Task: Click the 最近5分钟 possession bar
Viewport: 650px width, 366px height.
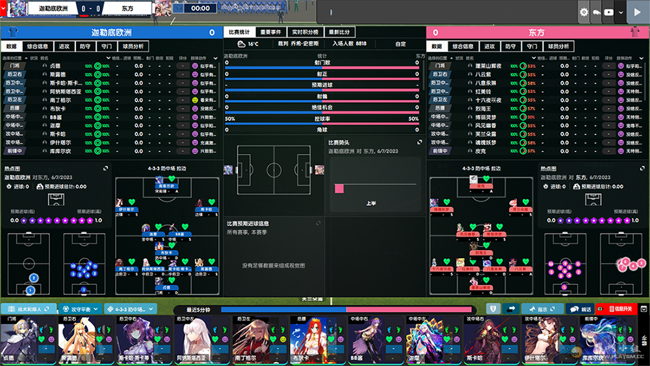Action: (x=325, y=309)
